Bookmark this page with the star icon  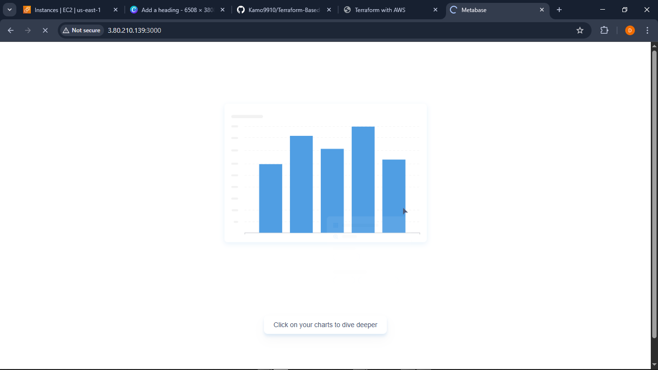pos(580,30)
